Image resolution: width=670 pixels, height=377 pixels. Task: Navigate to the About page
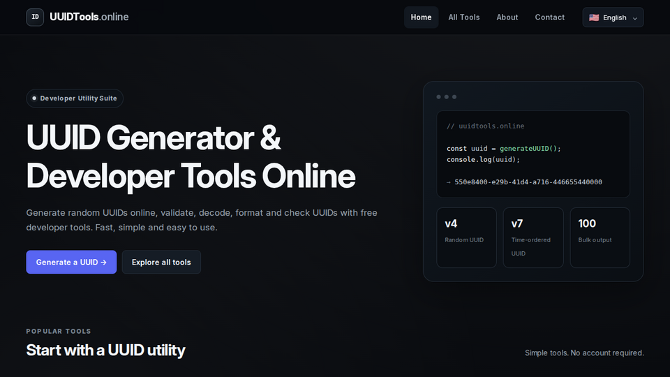507,17
